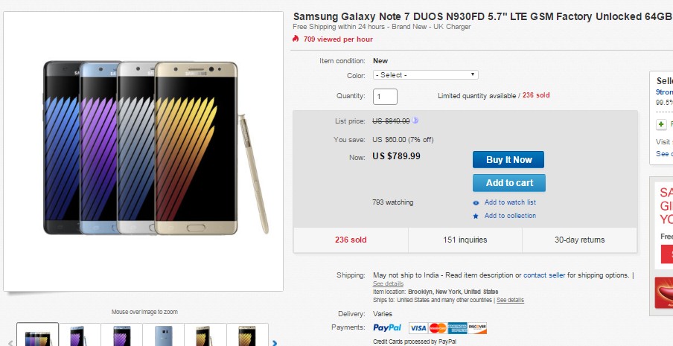Open the Color select dropdown
Image resolution: width=673 pixels, height=346 pixels.
(425, 75)
